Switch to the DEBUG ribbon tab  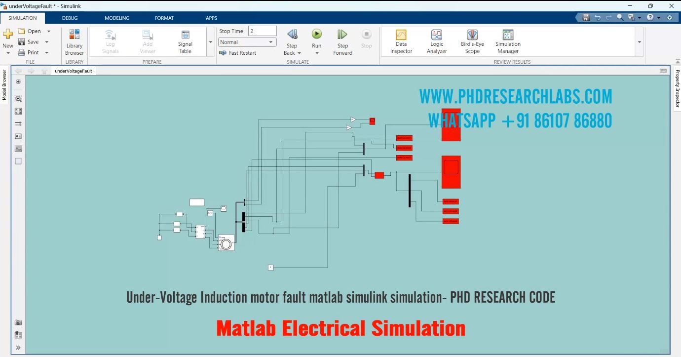tap(70, 18)
